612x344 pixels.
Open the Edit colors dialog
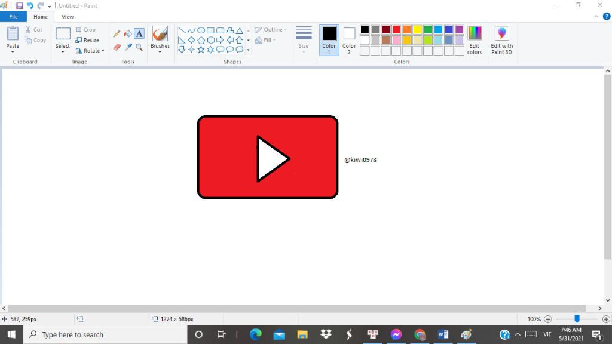474,40
